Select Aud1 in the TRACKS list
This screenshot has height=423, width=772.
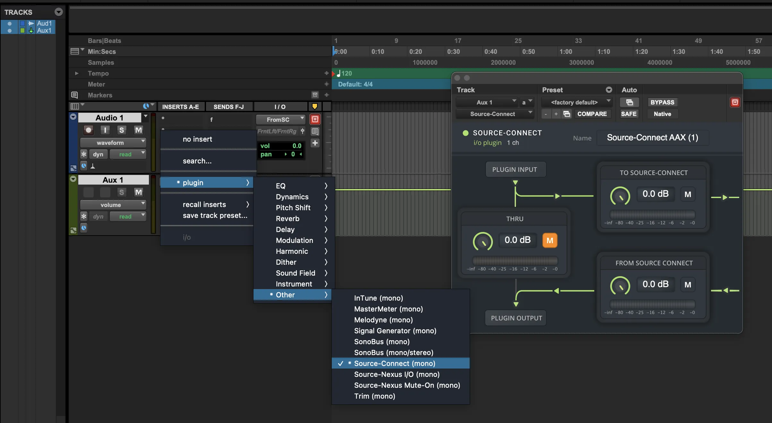[44, 23]
